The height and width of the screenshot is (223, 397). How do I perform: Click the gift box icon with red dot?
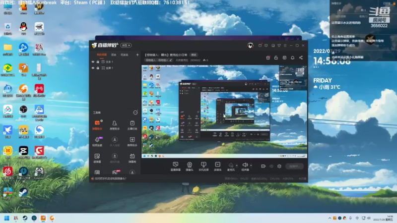coord(268,57)
